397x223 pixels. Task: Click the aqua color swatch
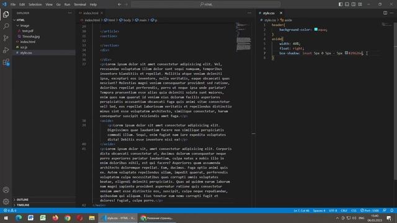click(316, 29)
